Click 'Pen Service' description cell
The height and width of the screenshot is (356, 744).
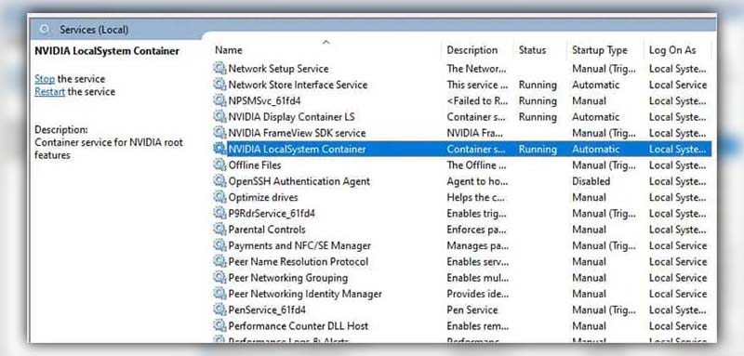point(472,310)
